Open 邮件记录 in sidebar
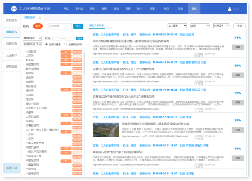Viewport: 252px width, 181px height. 12,168
